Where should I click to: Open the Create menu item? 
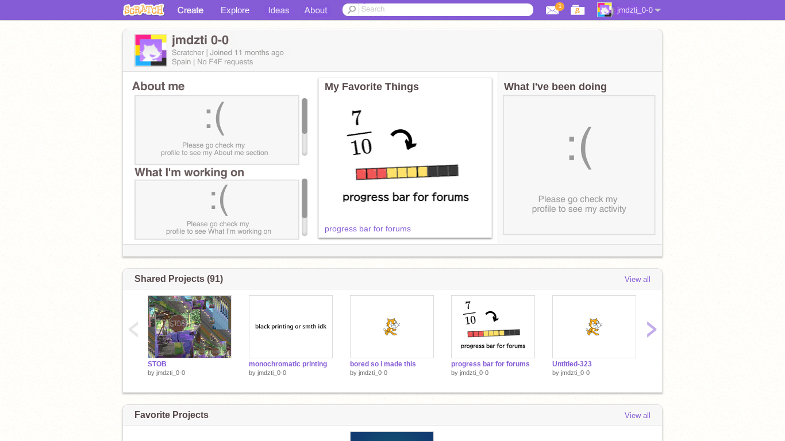190,10
